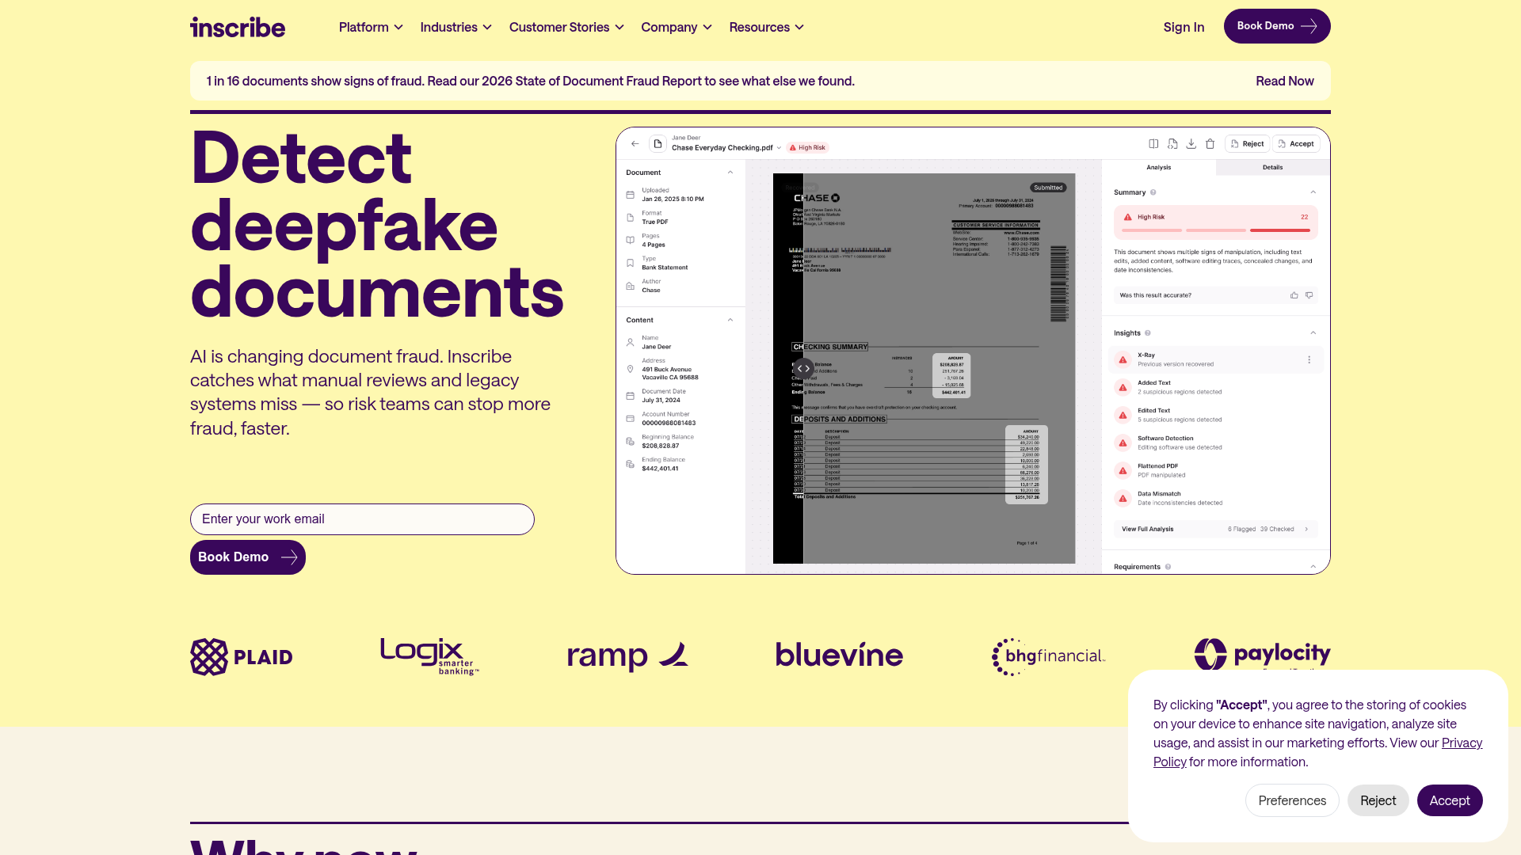
Task: Accept cookies in the consent popup
Action: click(1449, 800)
